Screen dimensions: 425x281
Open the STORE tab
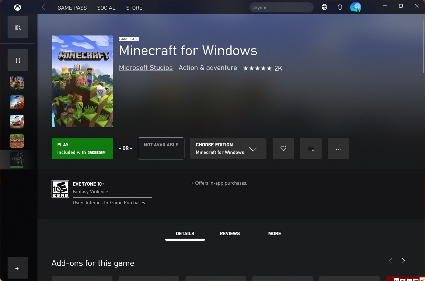(x=134, y=8)
